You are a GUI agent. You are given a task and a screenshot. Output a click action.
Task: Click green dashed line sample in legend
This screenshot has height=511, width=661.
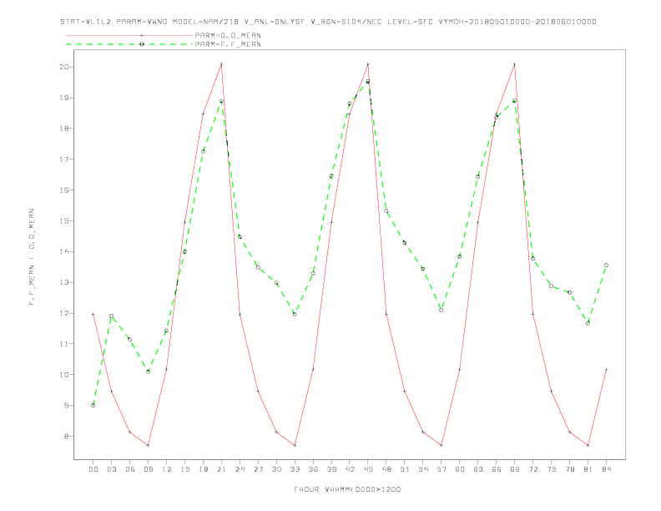point(129,44)
